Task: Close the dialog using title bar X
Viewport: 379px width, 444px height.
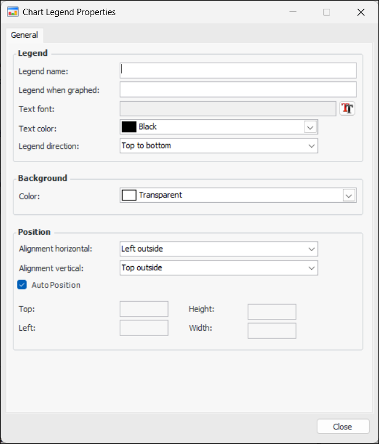Action: tap(361, 12)
